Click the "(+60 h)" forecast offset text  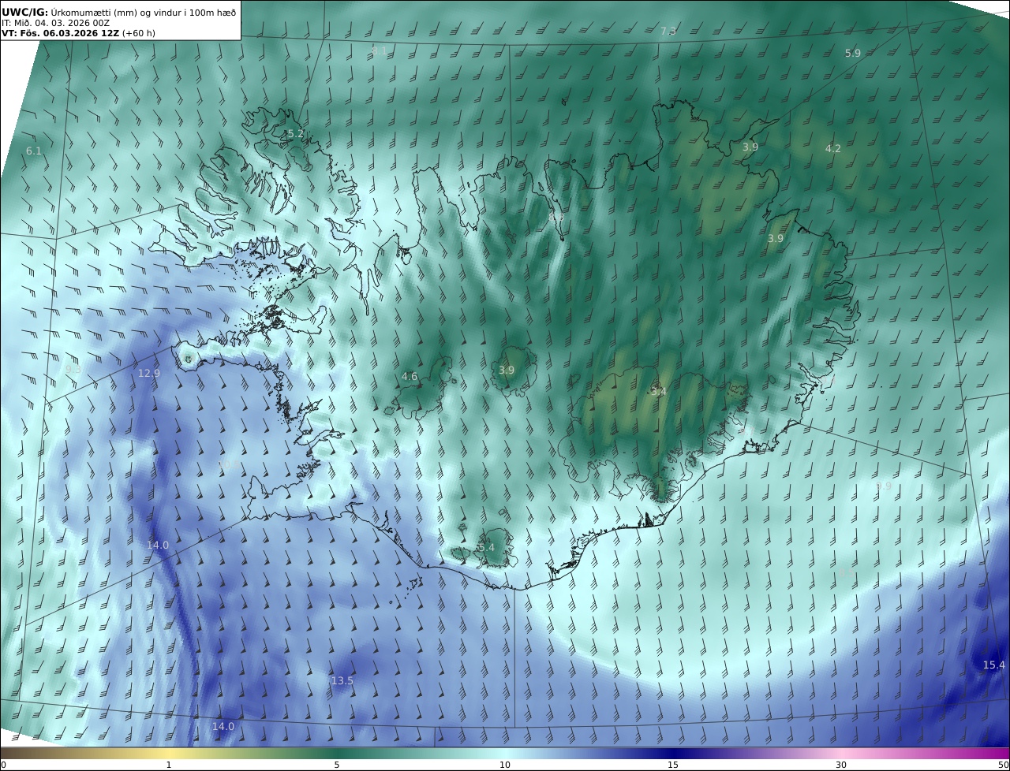click(x=139, y=34)
